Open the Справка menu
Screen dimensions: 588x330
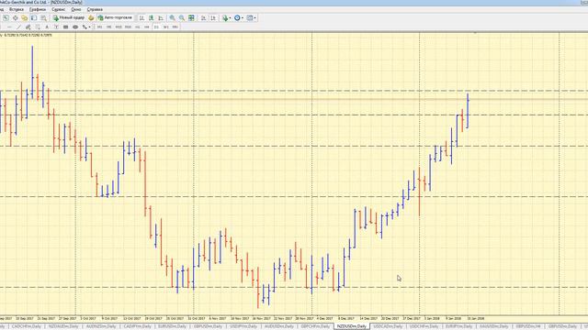[x=95, y=9]
